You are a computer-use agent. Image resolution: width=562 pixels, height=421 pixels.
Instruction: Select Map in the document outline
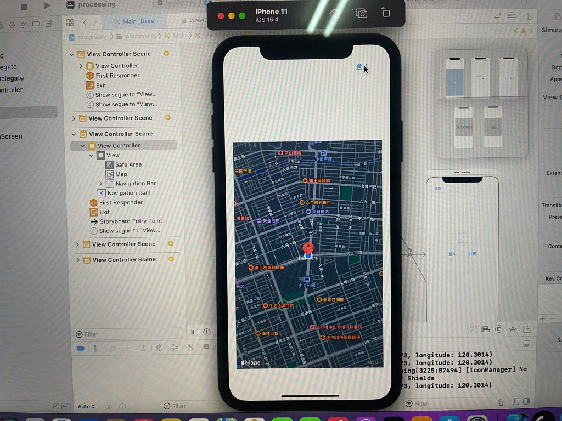[x=116, y=174]
